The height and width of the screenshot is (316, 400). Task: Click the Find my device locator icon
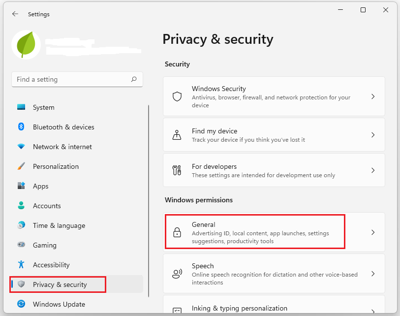(177, 135)
